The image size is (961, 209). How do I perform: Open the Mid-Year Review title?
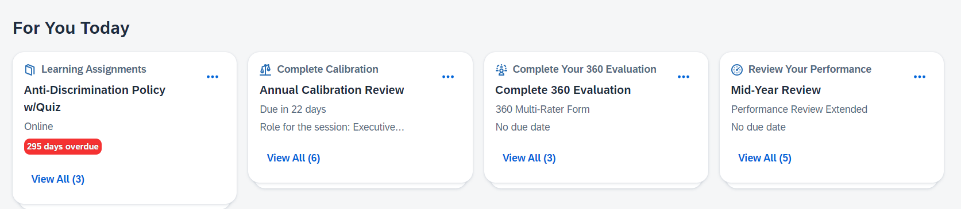[x=775, y=90]
